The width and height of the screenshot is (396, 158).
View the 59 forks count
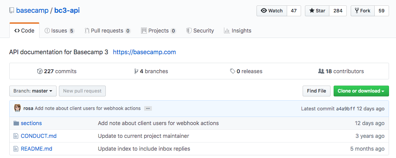(381, 10)
